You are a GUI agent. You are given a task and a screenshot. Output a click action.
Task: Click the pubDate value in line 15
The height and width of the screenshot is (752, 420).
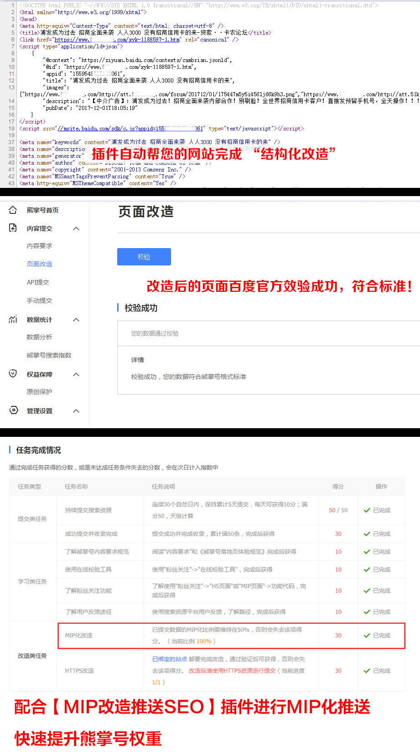coord(107,108)
